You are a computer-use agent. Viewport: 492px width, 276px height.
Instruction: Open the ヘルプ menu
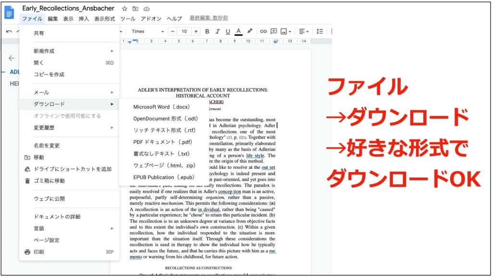[174, 19]
